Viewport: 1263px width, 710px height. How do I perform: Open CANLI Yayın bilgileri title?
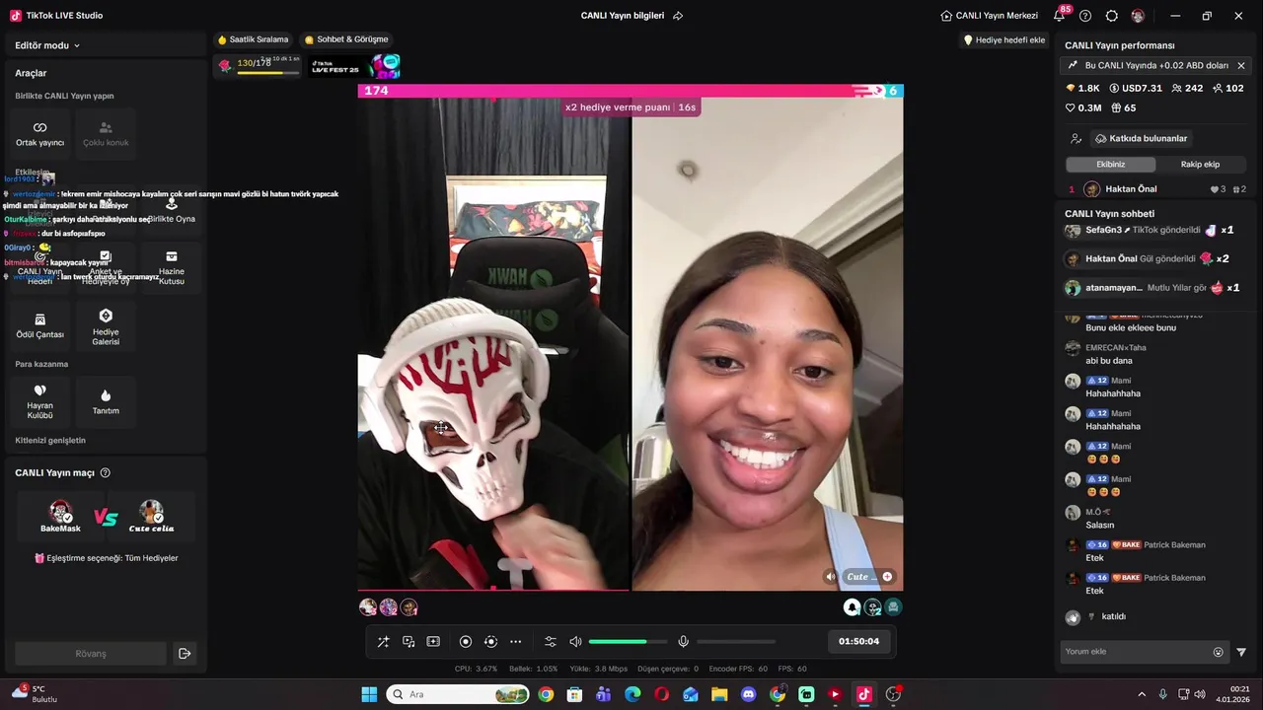click(x=623, y=16)
